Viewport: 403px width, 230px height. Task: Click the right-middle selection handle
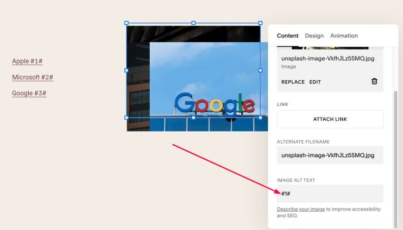click(260, 70)
